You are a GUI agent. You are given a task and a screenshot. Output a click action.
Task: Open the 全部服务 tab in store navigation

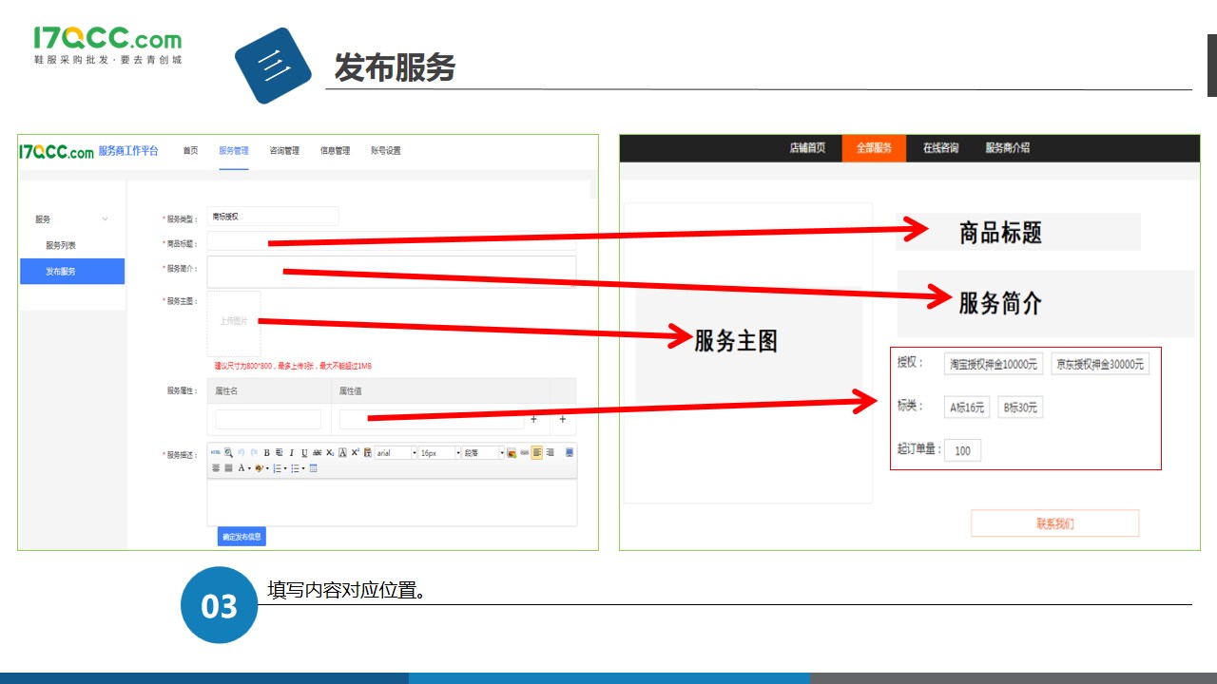(874, 148)
